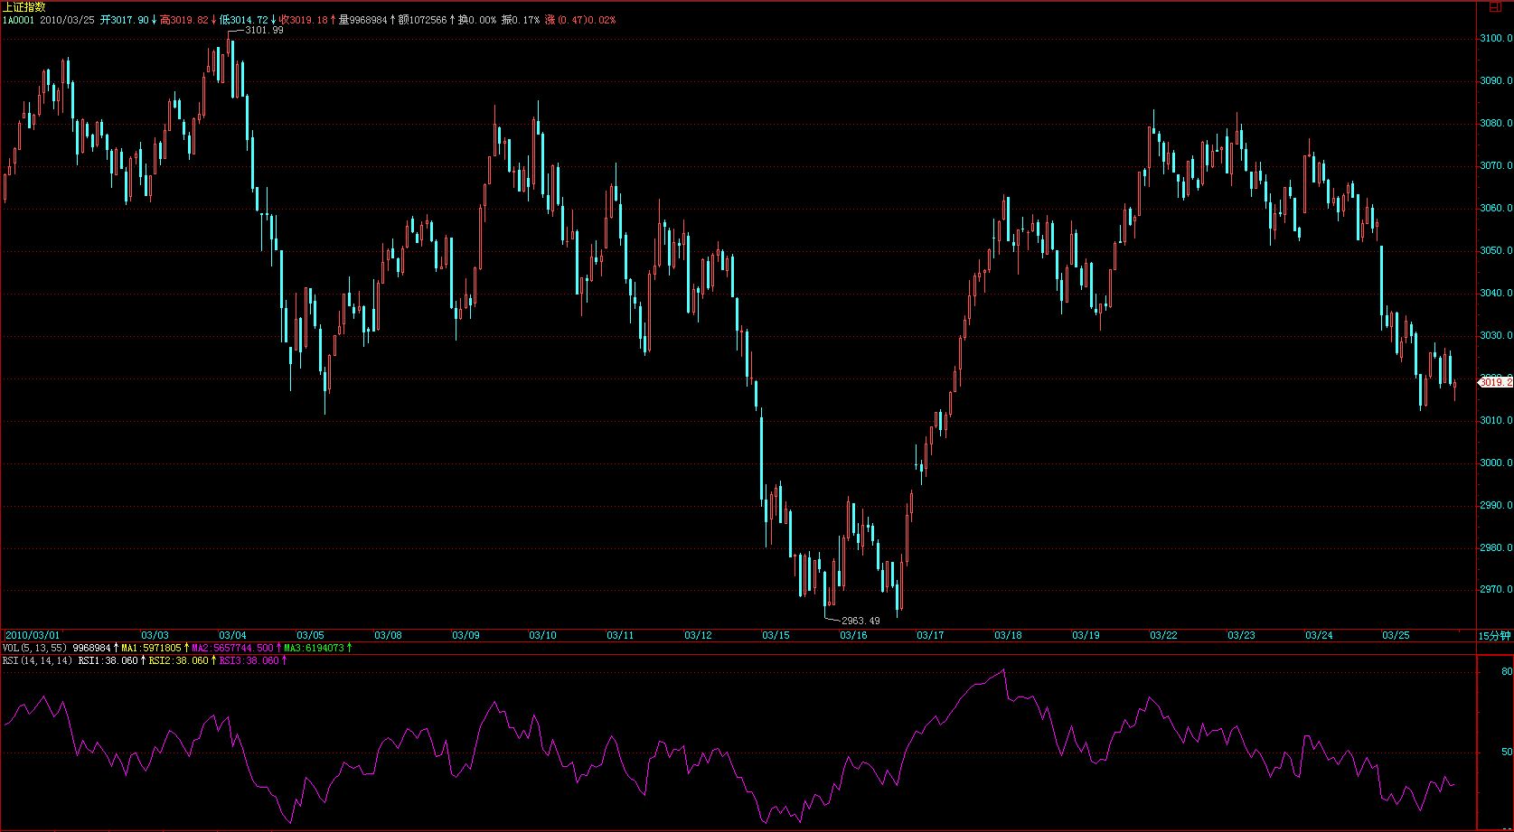Screen dimensions: 1514x832
Task: Click the 03/19 date on time axis
Action: (1086, 635)
